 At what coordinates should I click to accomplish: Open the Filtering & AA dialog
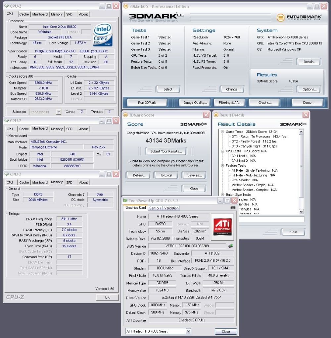(x=230, y=103)
